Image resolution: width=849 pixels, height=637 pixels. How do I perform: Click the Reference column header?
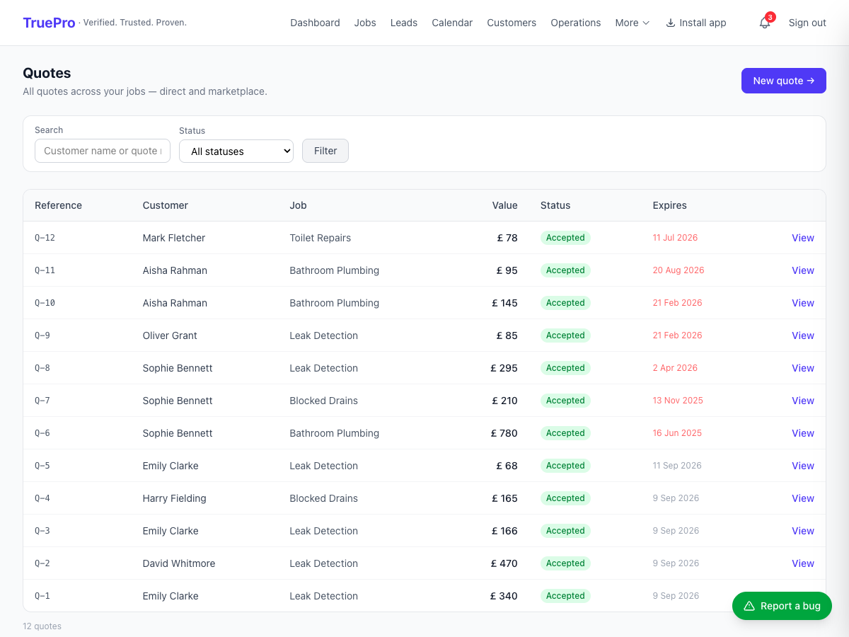(x=58, y=205)
